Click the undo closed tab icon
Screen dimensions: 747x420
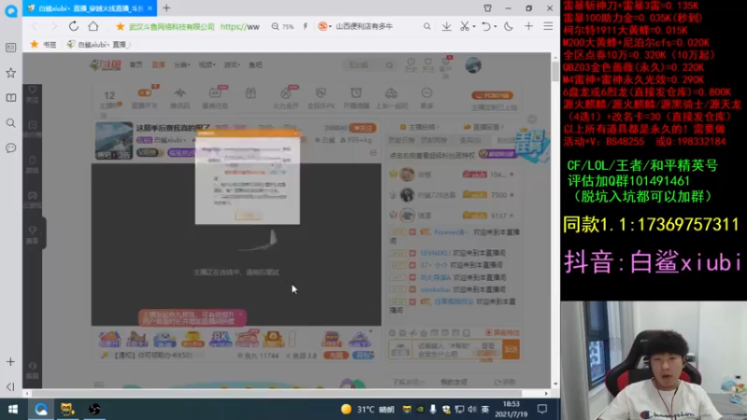486,27
